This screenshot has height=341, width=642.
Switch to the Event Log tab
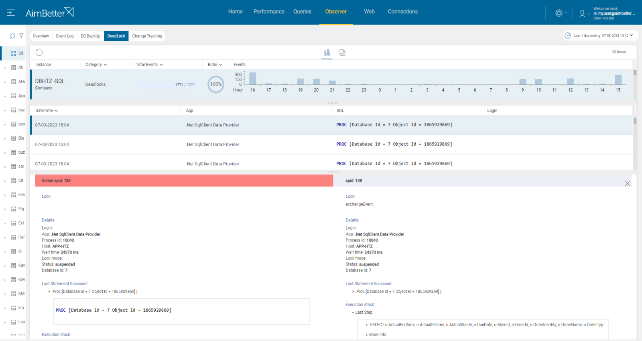(65, 36)
